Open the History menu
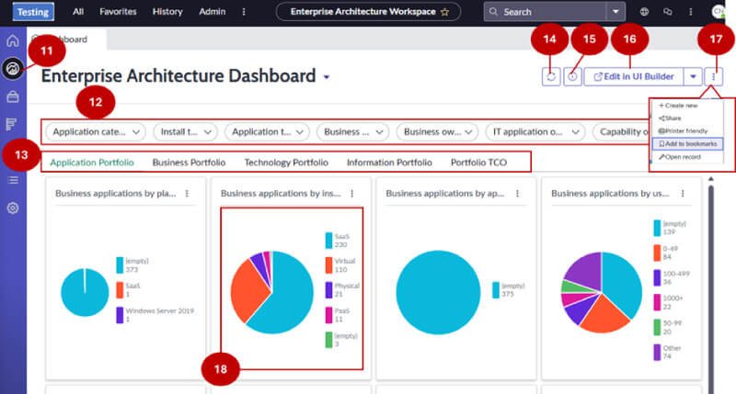The image size is (736, 394). coord(167,12)
